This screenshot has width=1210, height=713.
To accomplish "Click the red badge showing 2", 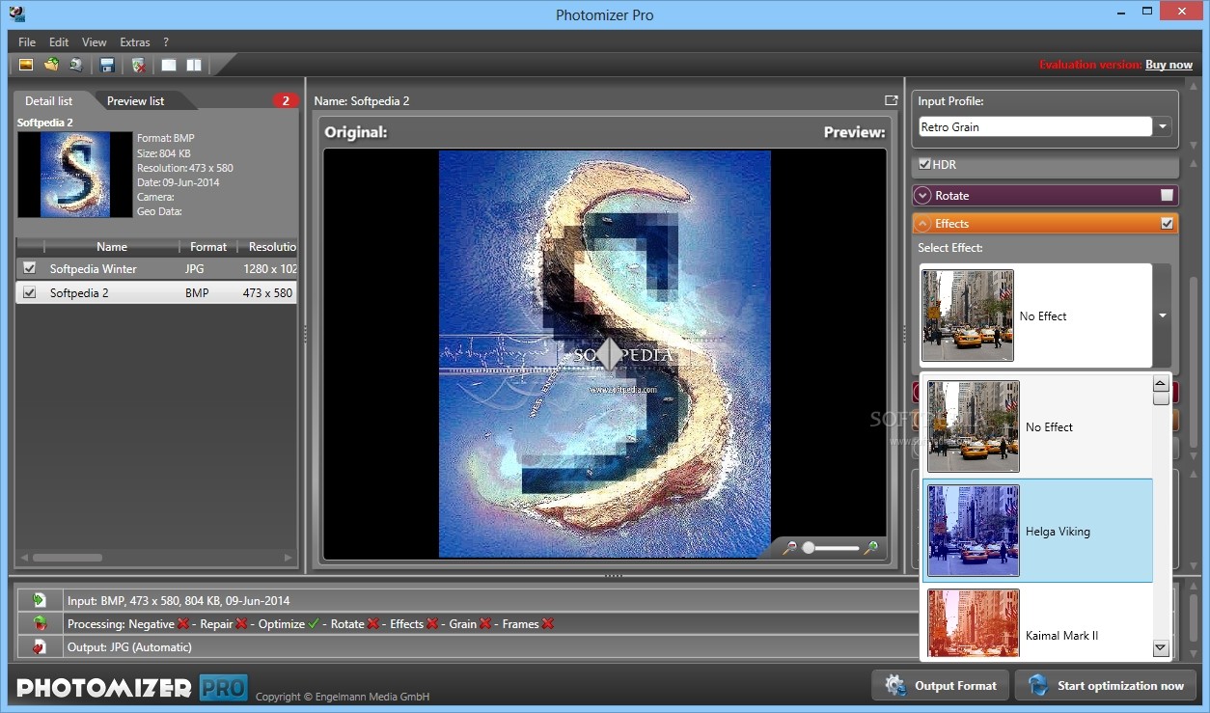I will pyautogui.click(x=286, y=100).
